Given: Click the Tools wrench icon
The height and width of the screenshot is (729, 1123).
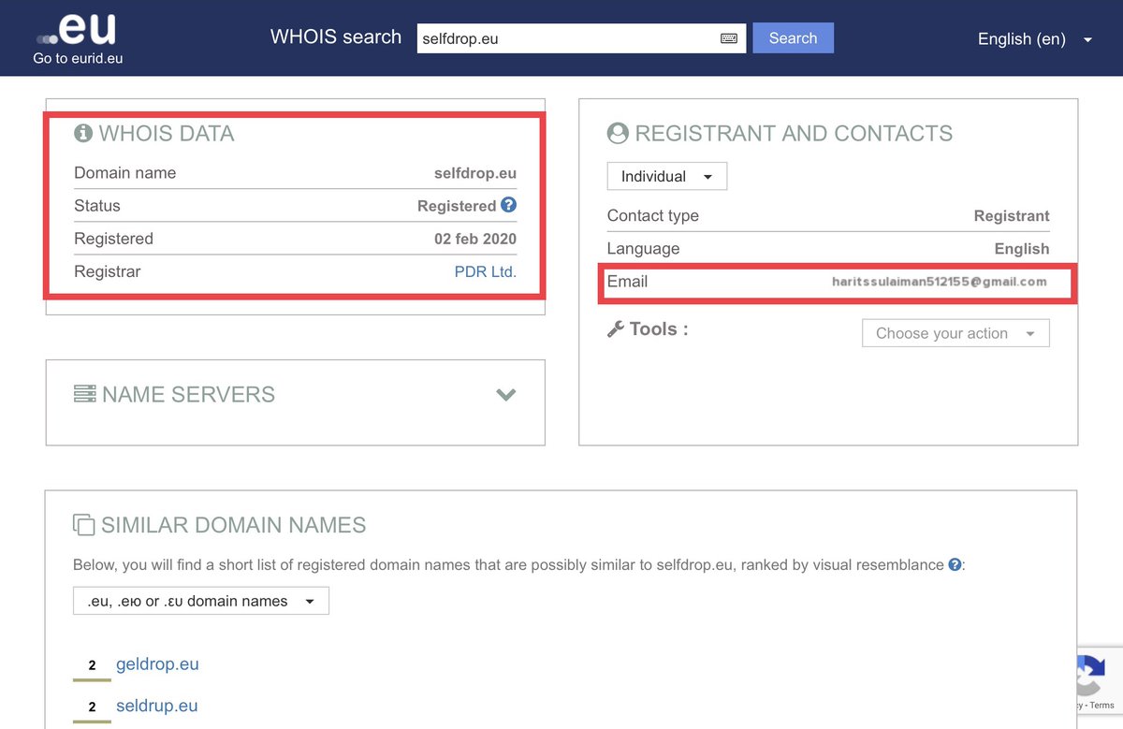Looking at the screenshot, I should coord(616,329).
